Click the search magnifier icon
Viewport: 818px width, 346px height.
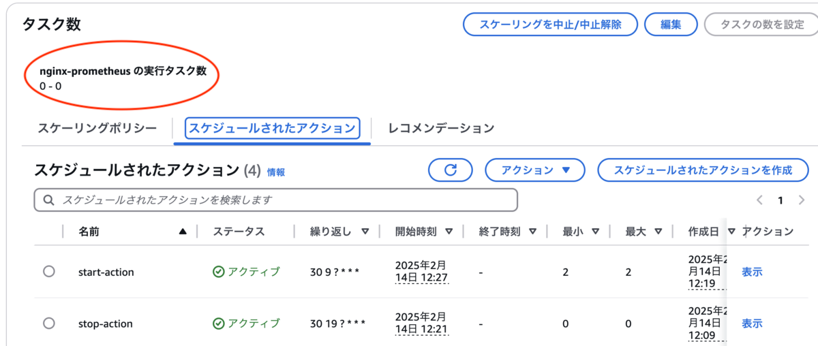tap(48, 200)
